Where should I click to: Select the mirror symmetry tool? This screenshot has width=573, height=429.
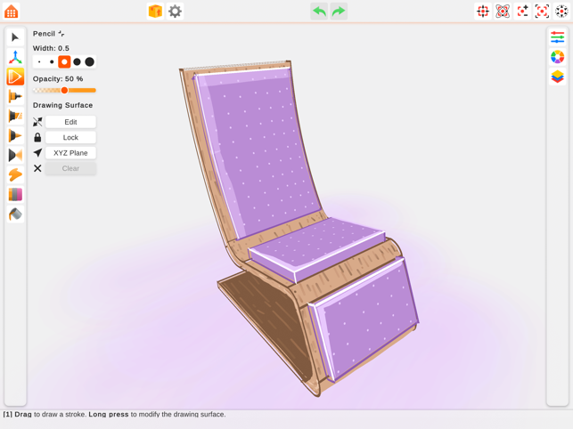point(15,155)
